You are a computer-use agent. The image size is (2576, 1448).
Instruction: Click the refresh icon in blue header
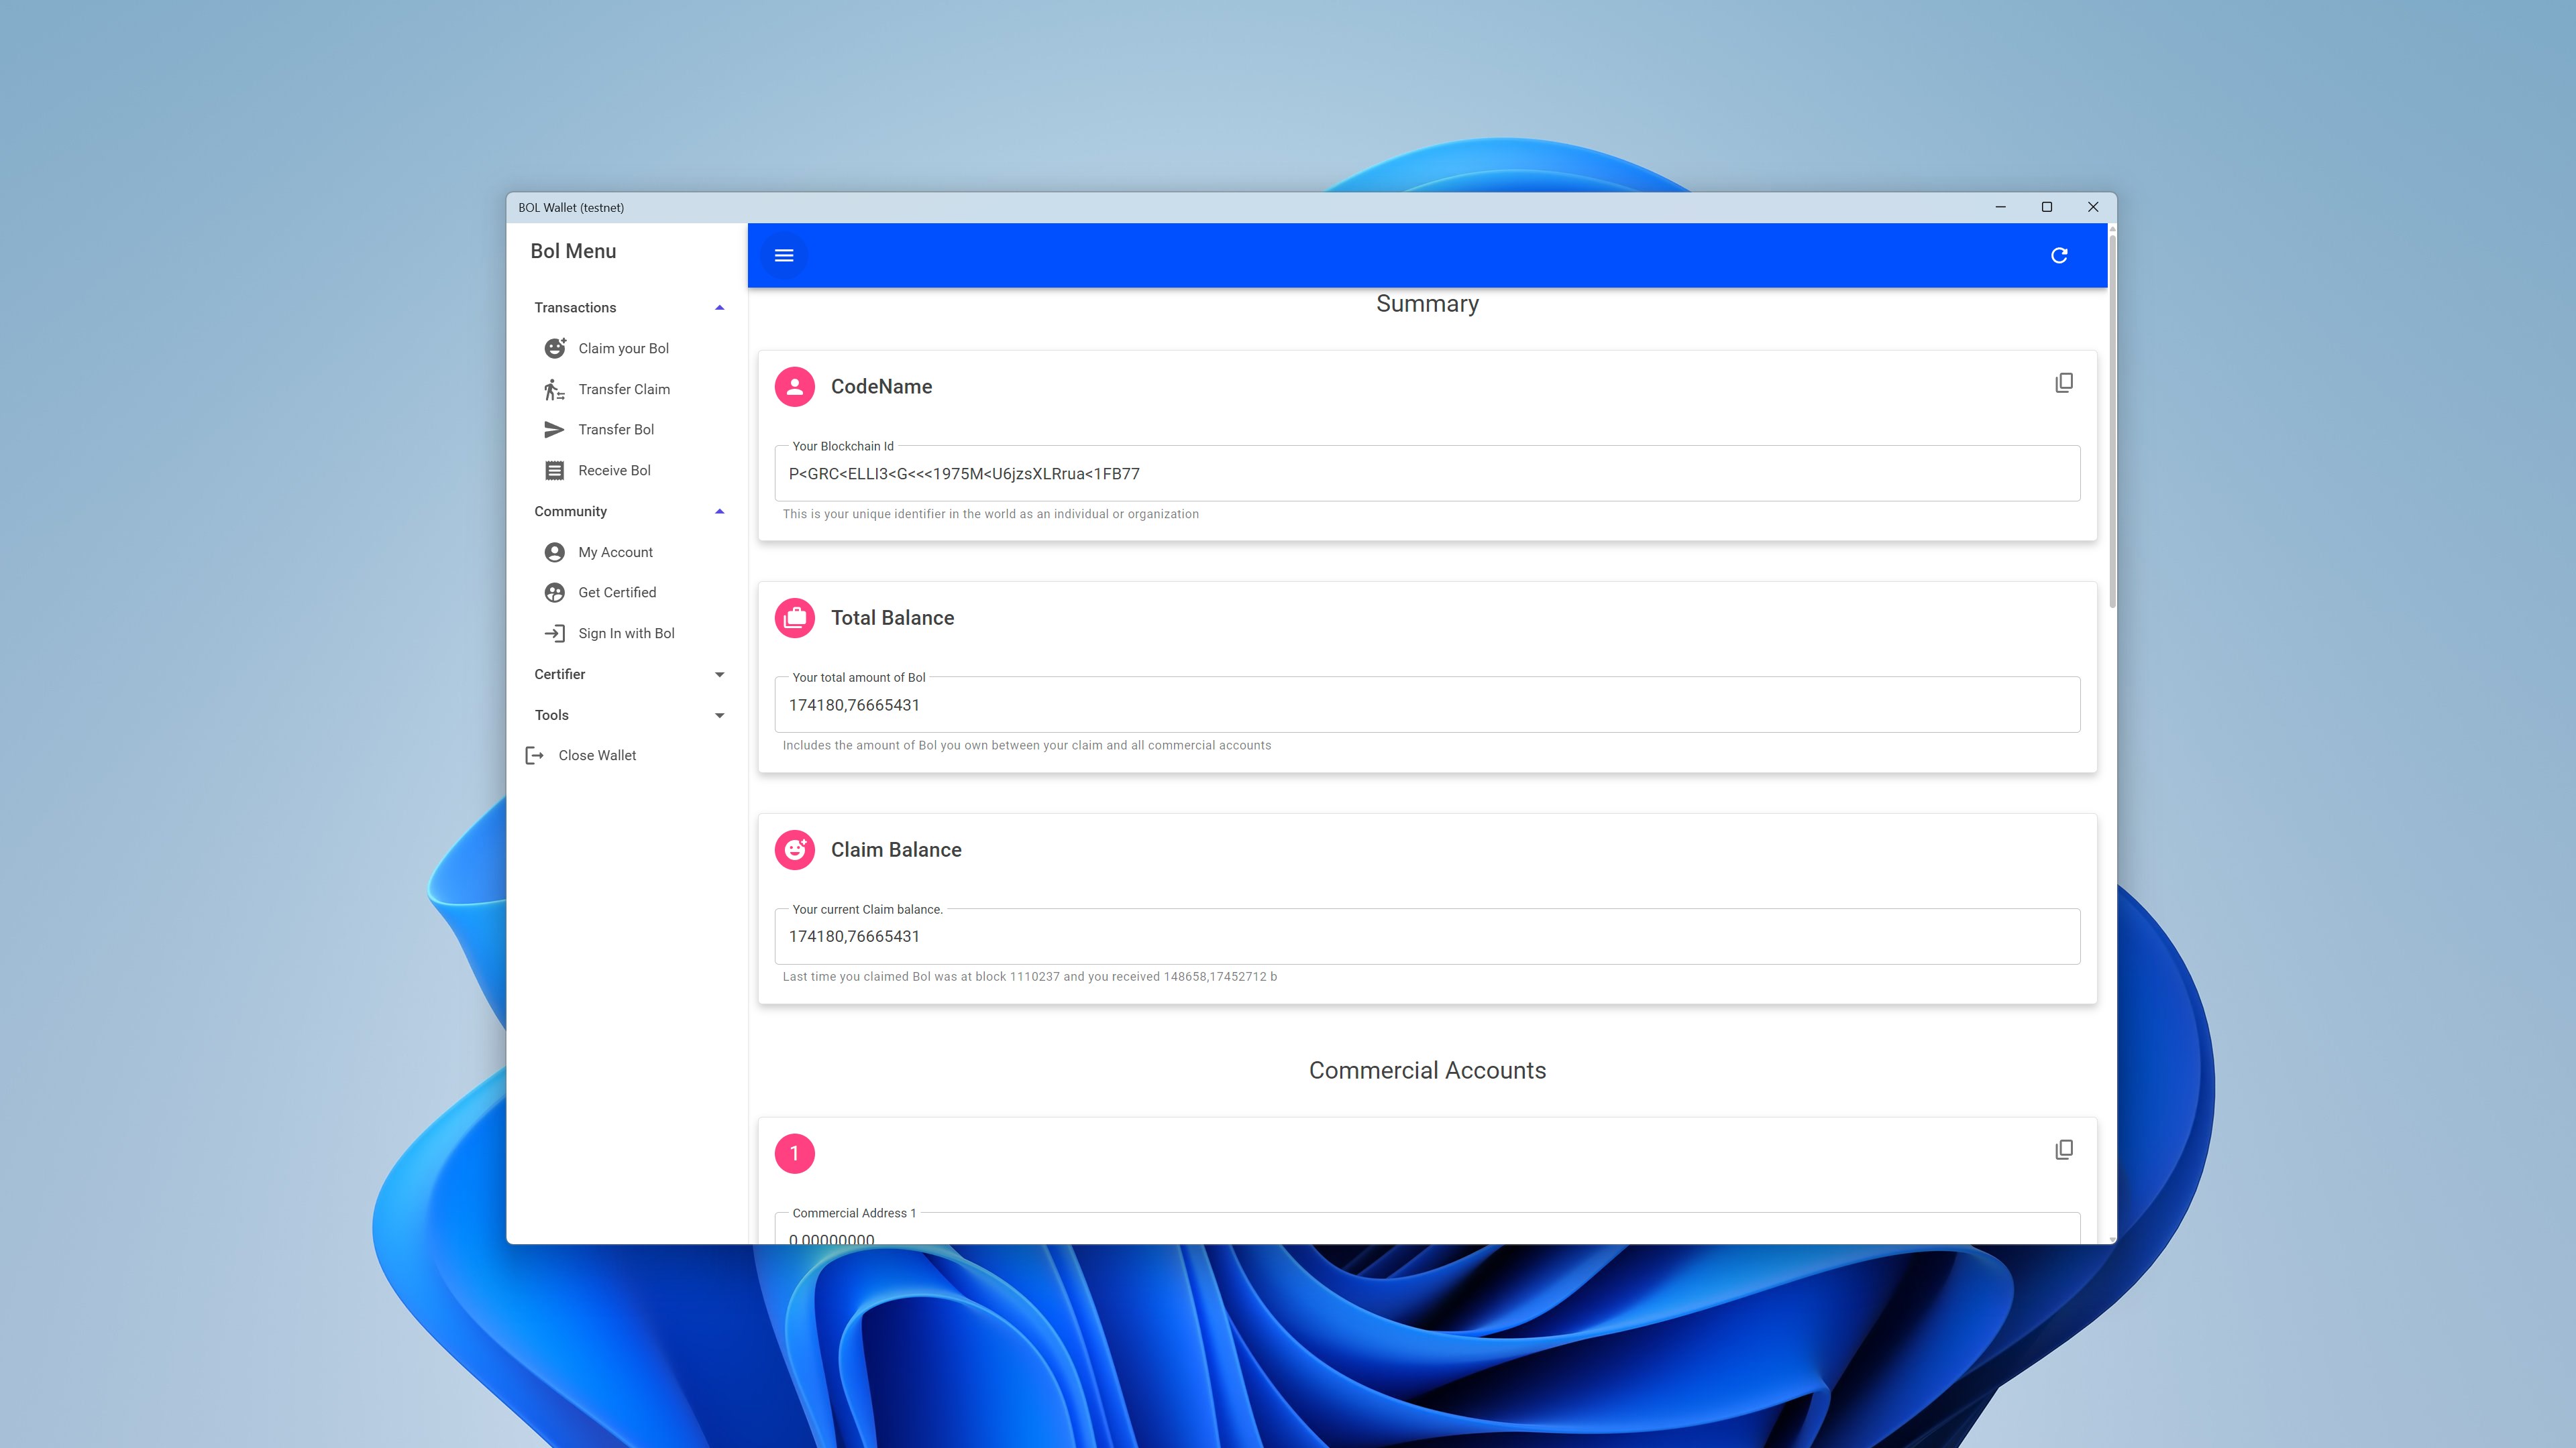pyautogui.click(x=2058, y=256)
